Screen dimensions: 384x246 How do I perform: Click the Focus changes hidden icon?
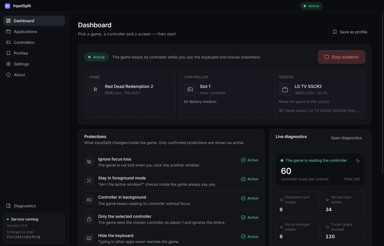281,227
